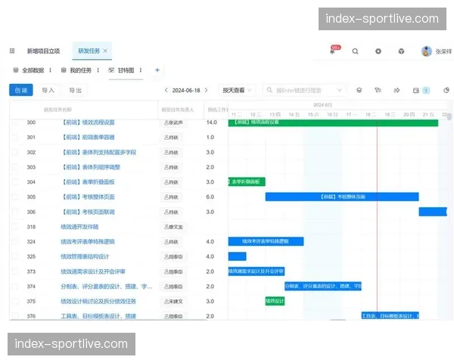Open the sidebar menu hamburger icon
Screen dimensions: 454x363
click(12, 51)
